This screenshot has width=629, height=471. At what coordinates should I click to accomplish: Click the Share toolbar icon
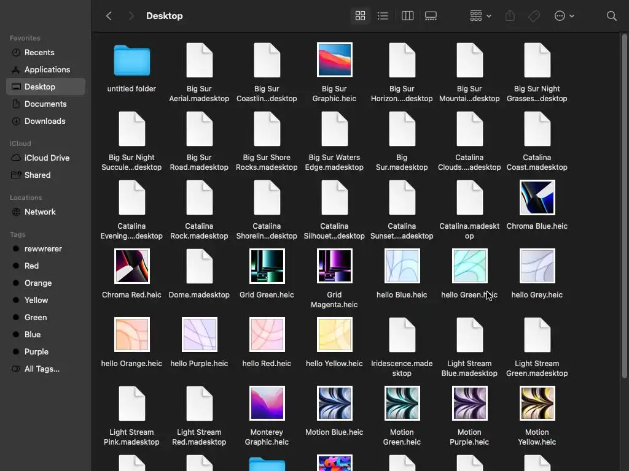point(510,16)
